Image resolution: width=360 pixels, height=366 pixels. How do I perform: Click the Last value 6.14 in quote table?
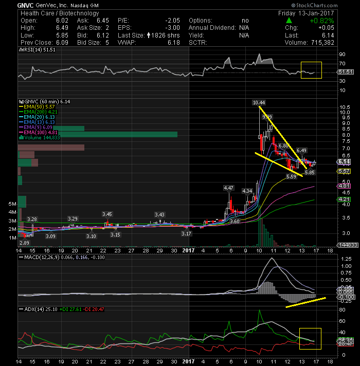tap(328, 35)
